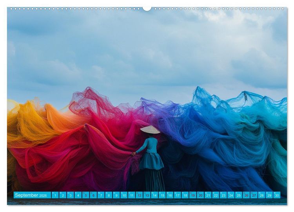Pick day 14 in the calendar strip

point(154,195)
